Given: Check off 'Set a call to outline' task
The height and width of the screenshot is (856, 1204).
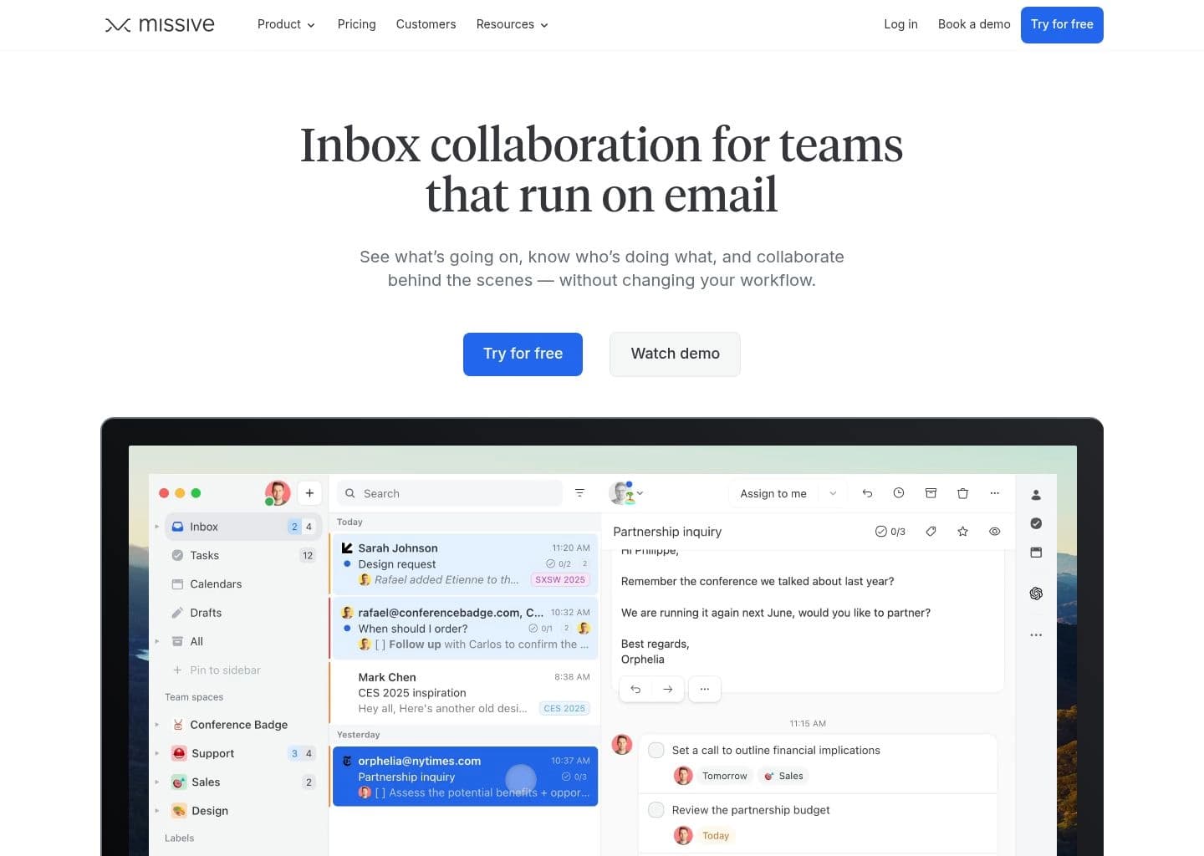Looking at the screenshot, I should 657,751.
